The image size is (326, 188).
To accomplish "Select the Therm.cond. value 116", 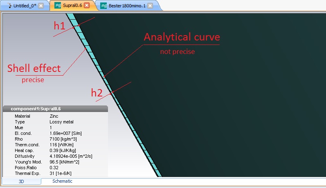I will 61,145.
